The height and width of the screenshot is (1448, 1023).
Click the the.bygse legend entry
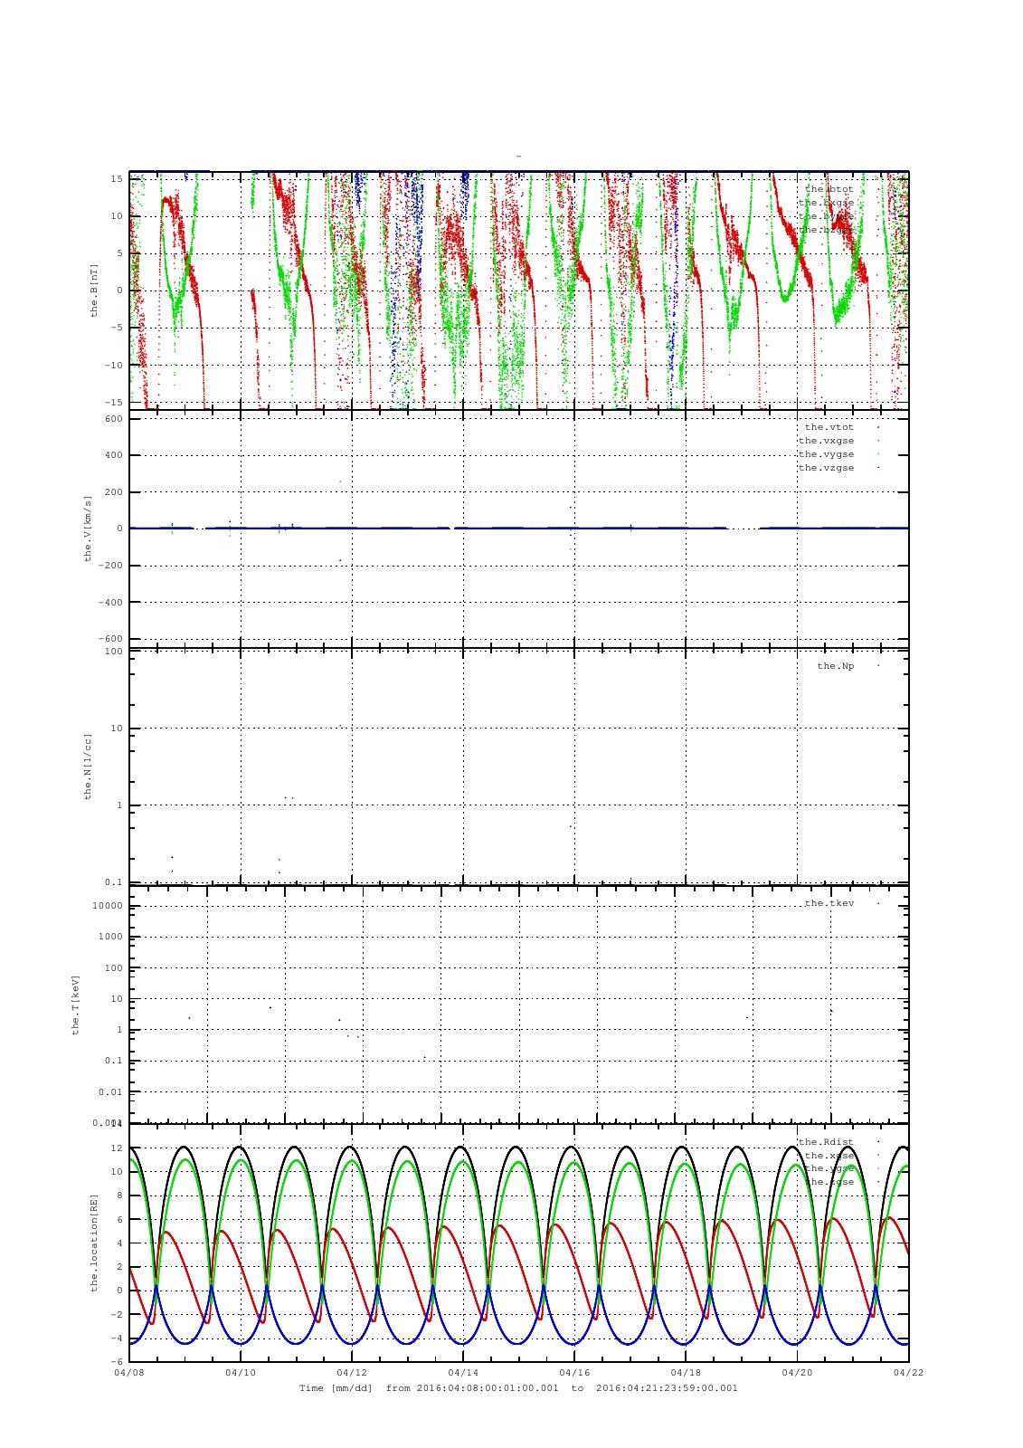(826, 216)
